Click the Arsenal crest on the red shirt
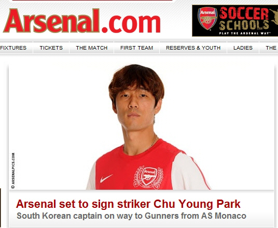Screen dimensions: 278x228 [148, 177]
